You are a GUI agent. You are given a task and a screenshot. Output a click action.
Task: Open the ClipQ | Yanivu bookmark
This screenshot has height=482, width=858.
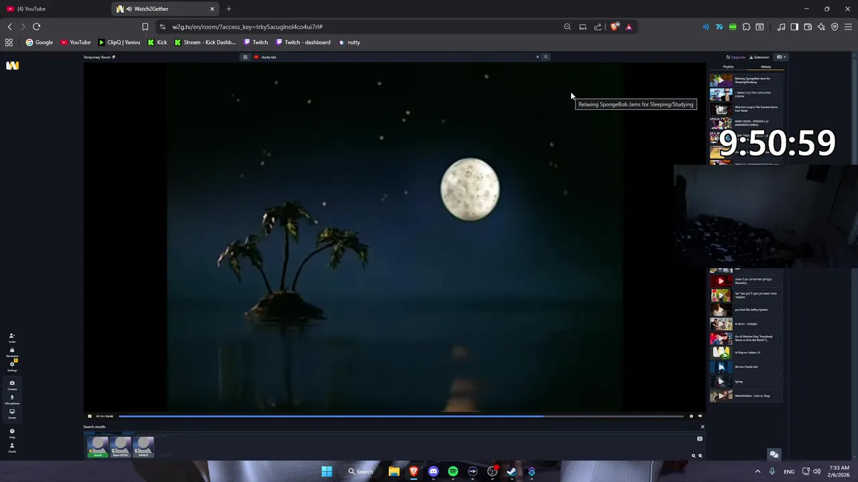point(119,42)
